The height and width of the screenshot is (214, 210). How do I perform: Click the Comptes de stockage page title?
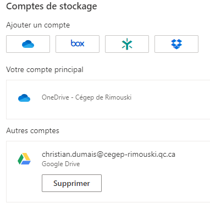click(x=52, y=7)
